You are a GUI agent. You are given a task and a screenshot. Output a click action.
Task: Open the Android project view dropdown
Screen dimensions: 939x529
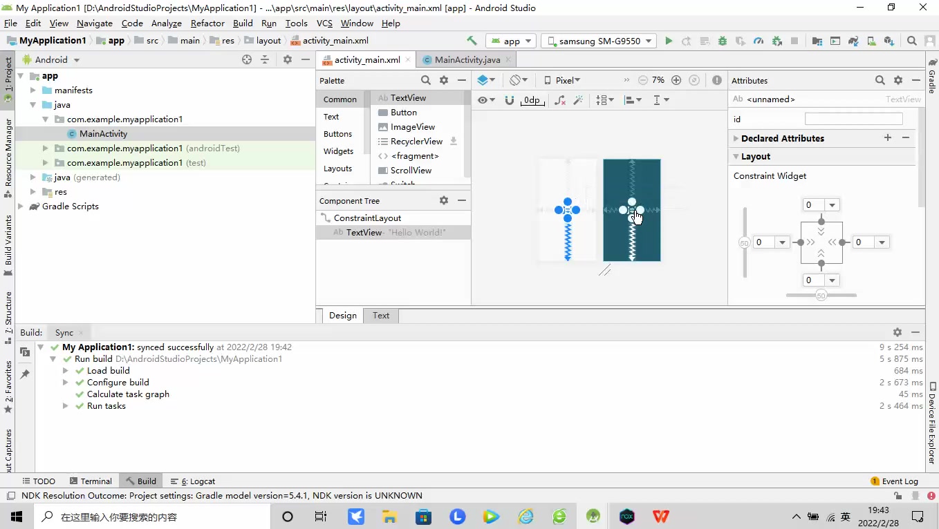click(x=52, y=59)
